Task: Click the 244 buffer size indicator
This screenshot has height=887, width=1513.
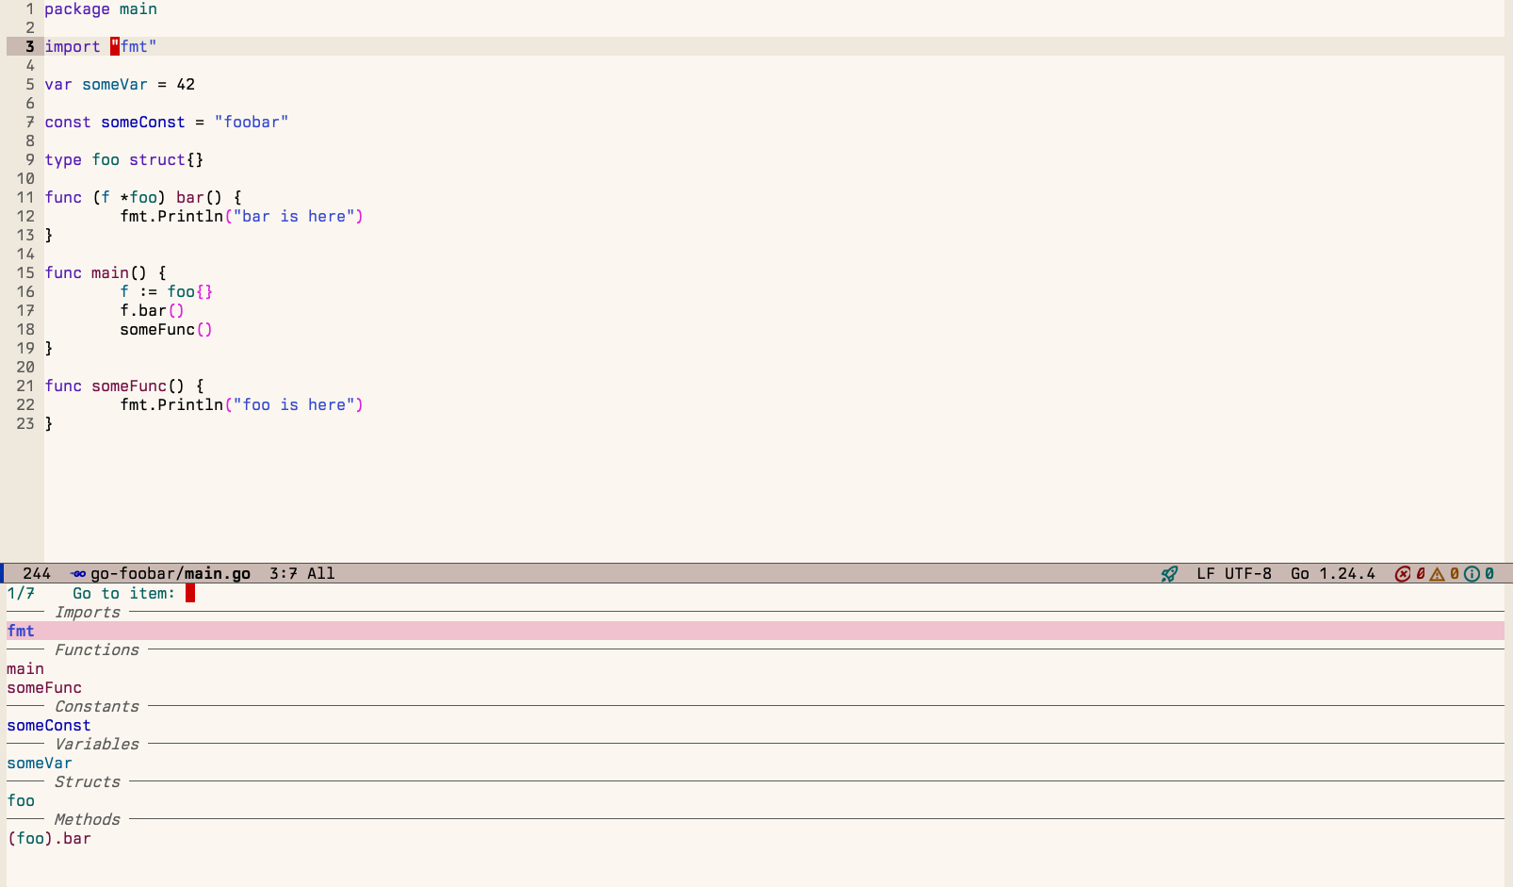Action: tap(37, 573)
